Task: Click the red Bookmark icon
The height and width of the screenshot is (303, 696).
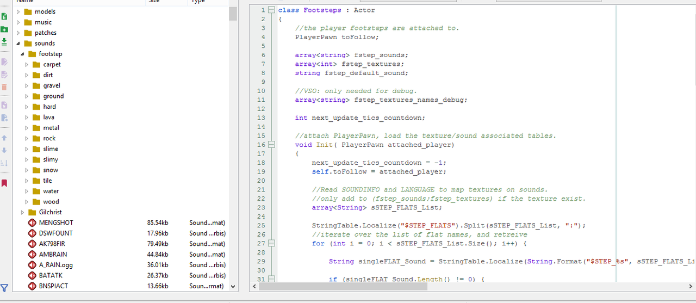Action: click(4, 183)
